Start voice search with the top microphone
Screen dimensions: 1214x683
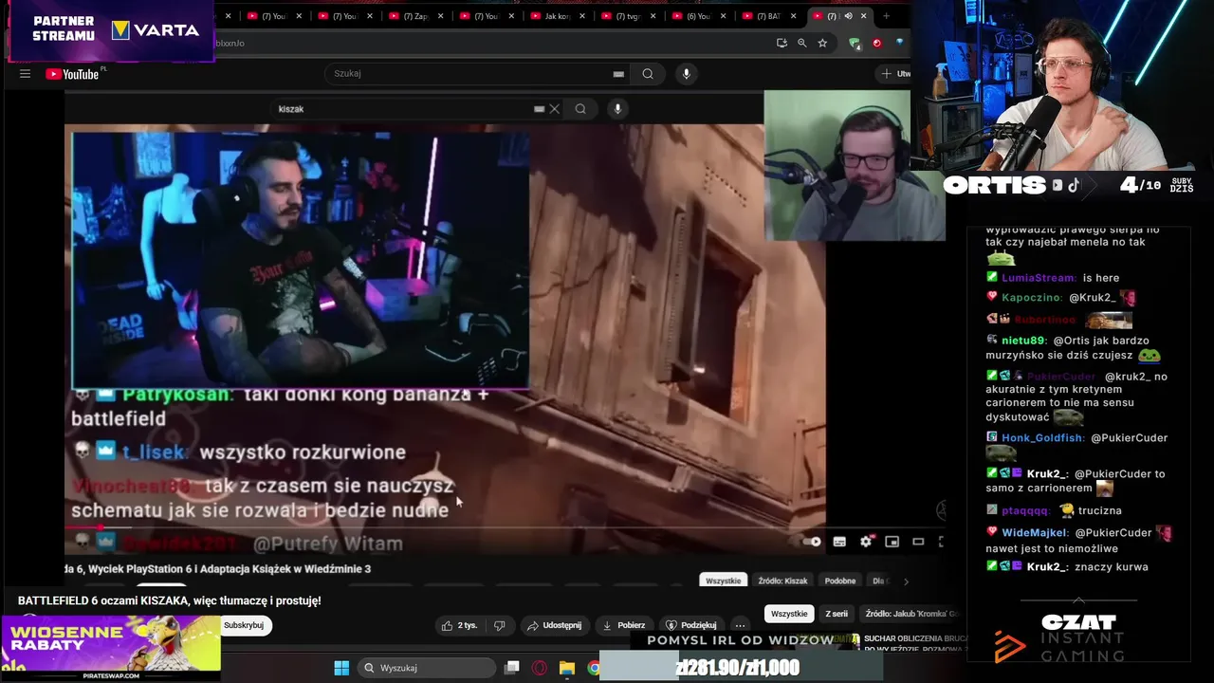pos(687,74)
